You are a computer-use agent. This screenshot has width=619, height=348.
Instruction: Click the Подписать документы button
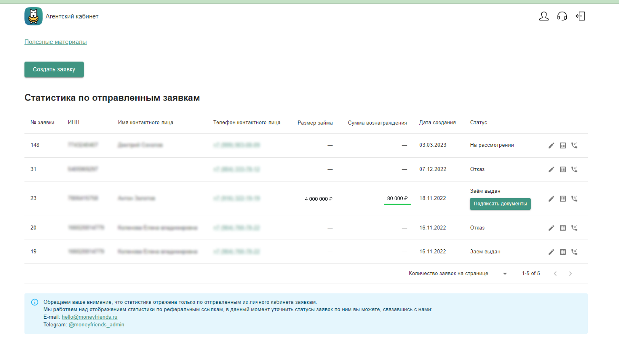(x=500, y=204)
